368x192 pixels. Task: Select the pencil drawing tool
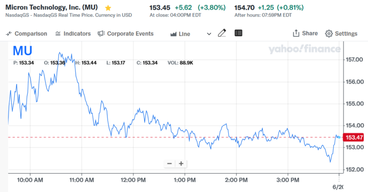tap(222, 33)
